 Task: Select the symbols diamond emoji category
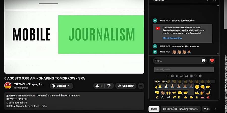point(200,76)
